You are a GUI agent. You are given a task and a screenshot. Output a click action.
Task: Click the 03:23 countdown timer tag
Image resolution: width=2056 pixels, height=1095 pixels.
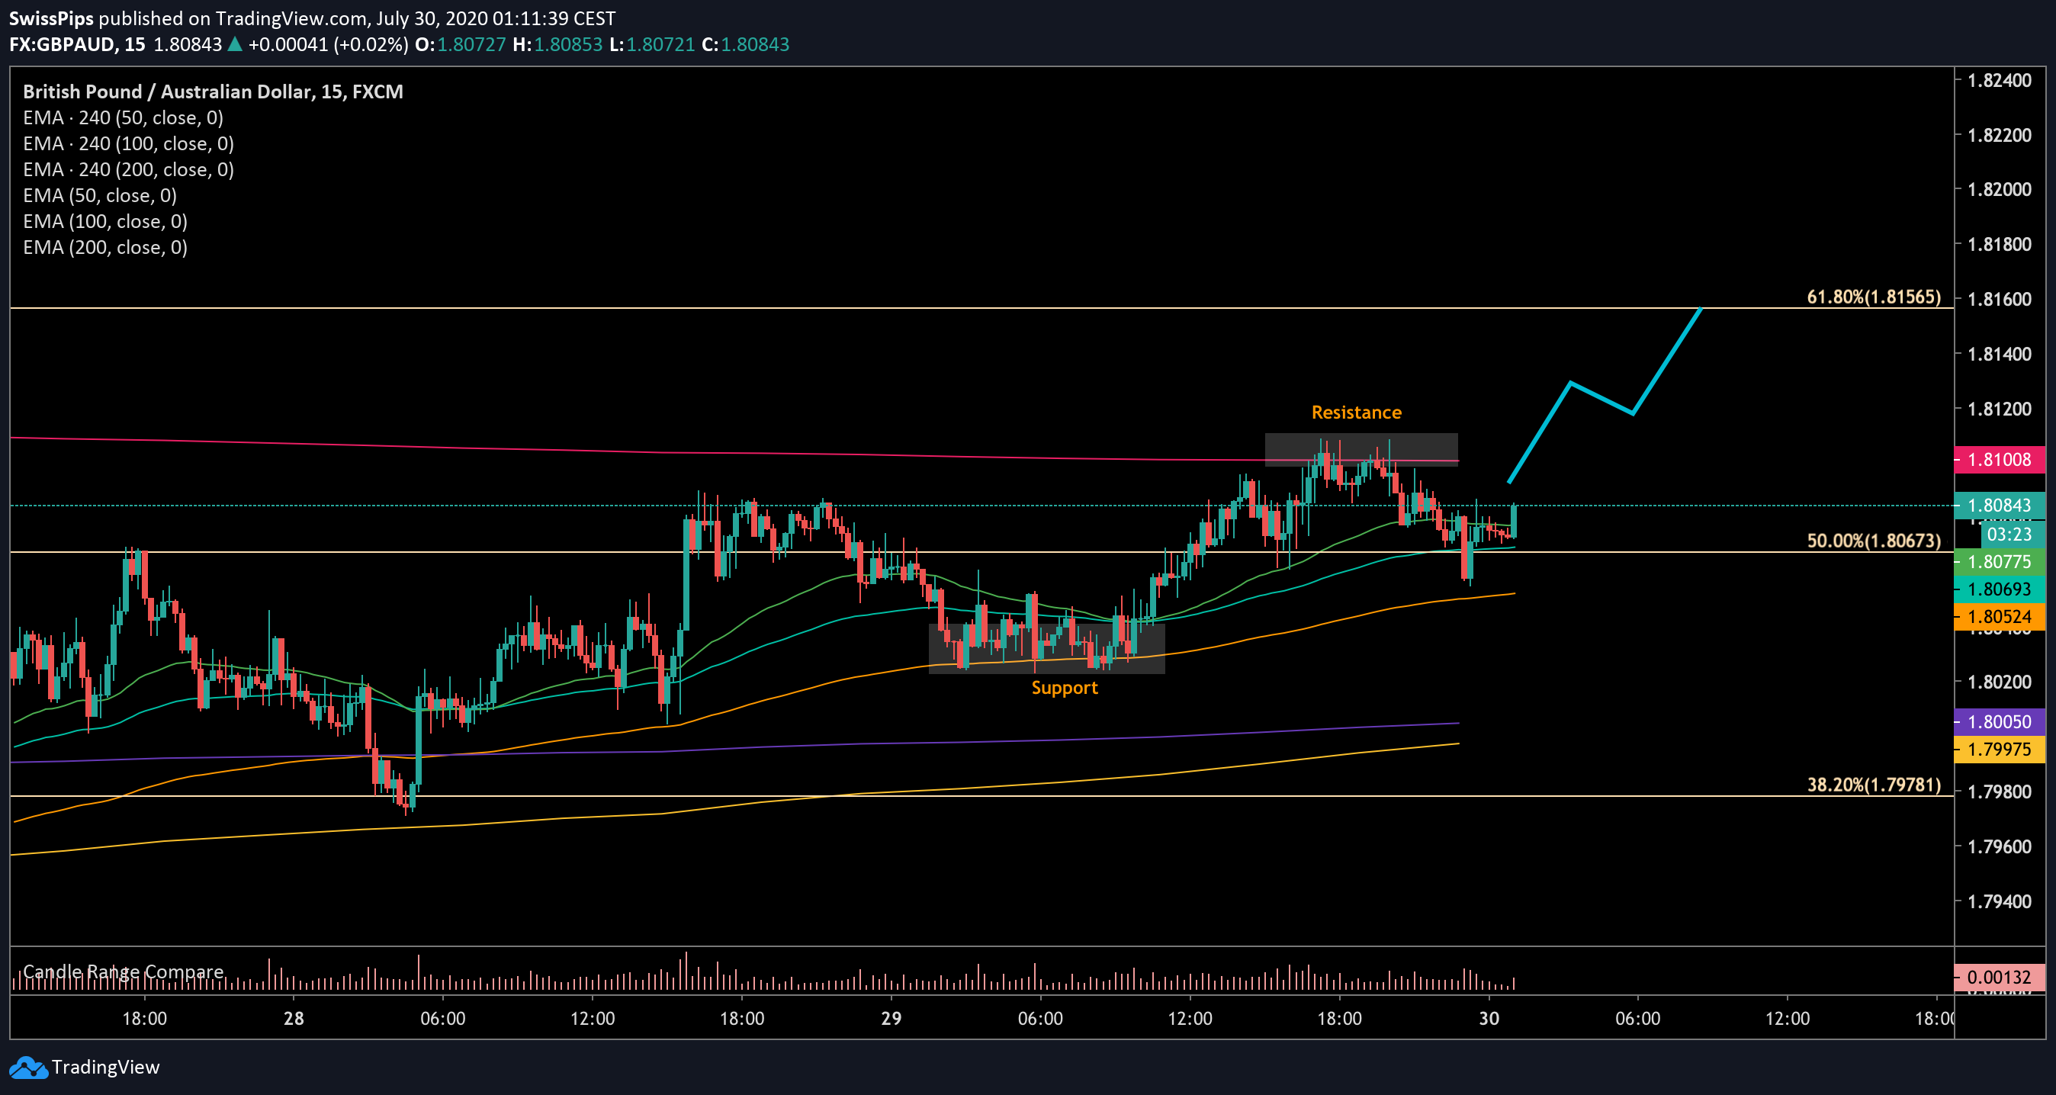click(2011, 535)
